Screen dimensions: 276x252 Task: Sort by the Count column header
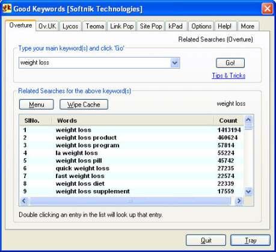pyautogui.click(x=228, y=120)
